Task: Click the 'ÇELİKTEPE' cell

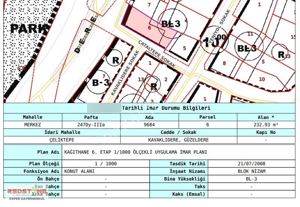Action: click(x=62, y=140)
